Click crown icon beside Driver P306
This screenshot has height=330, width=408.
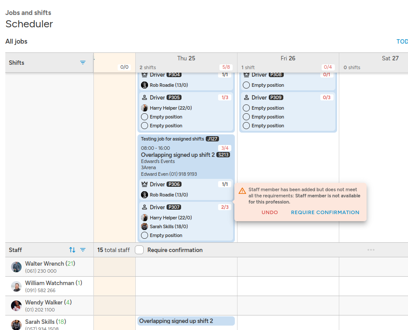(145, 184)
